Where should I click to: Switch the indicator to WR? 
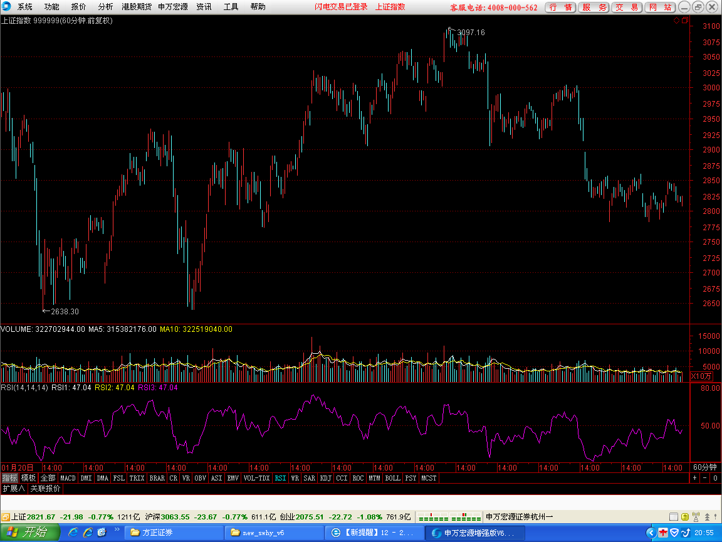point(295,478)
